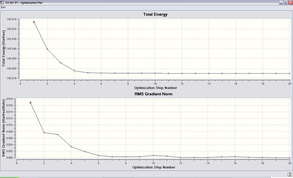Select step 12 point on Total Energy curve
The image size is (293, 178).
[182, 73]
